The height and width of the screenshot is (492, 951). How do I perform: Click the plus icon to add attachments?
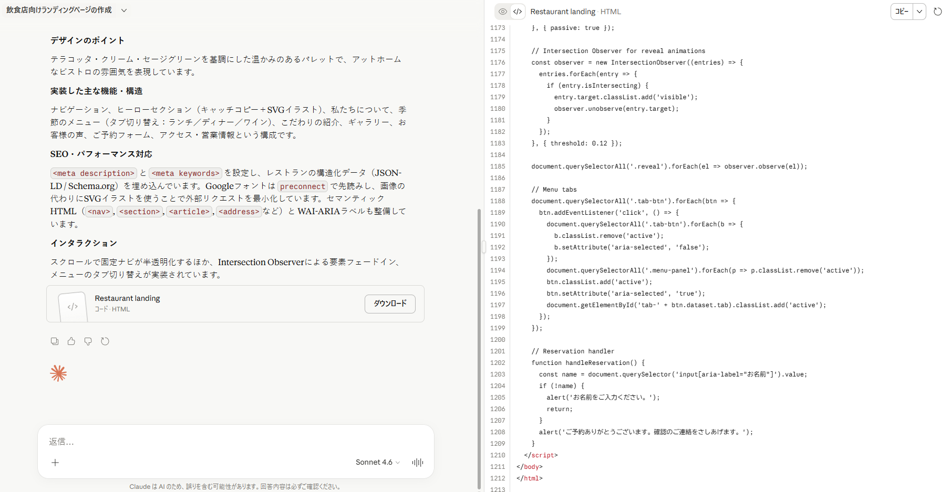click(x=55, y=463)
